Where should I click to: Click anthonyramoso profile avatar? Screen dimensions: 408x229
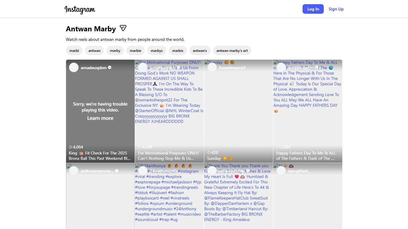click(74, 171)
